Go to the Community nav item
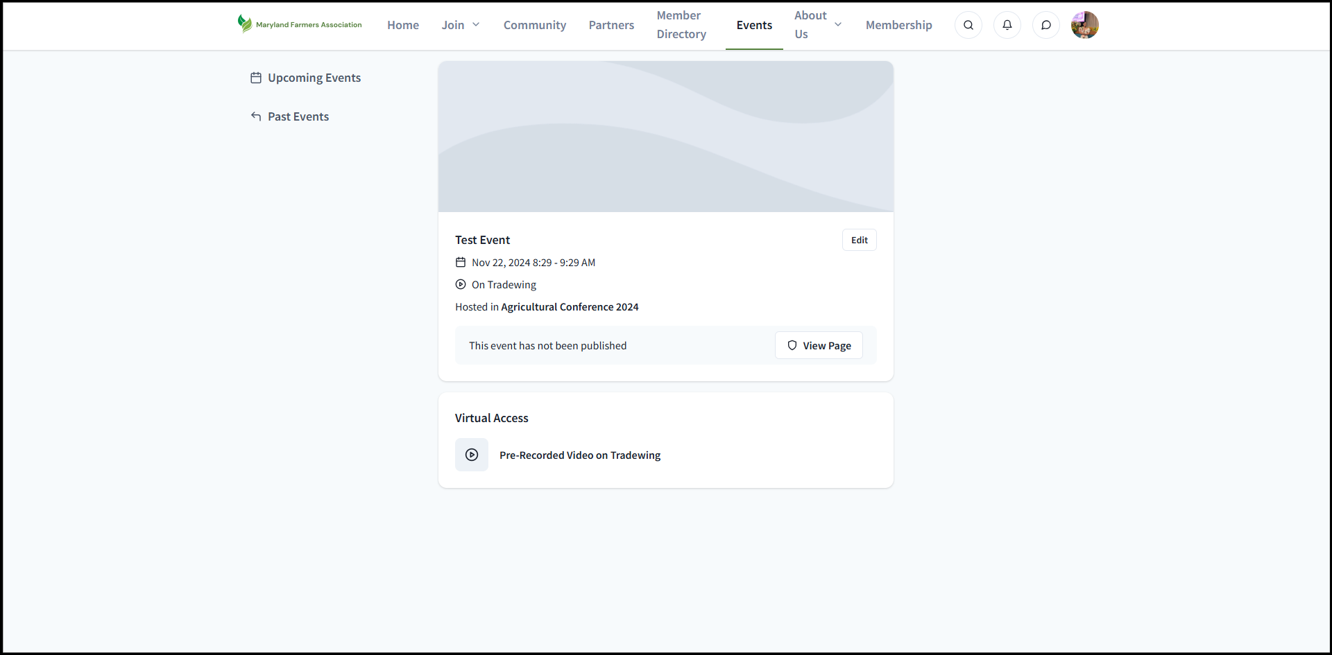 [x=535, y=25]
